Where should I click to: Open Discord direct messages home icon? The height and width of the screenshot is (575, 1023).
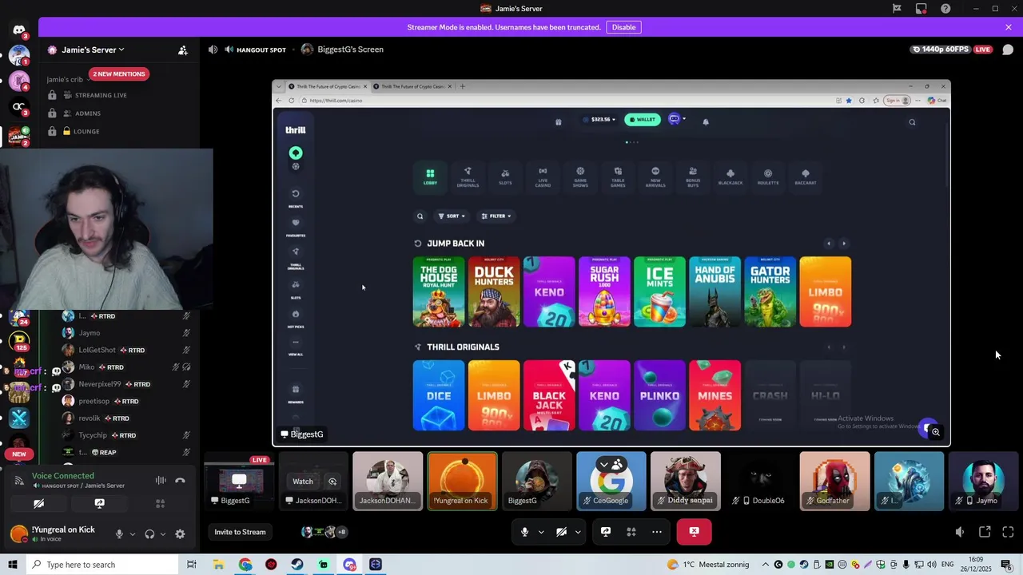[x=19, y=30]
